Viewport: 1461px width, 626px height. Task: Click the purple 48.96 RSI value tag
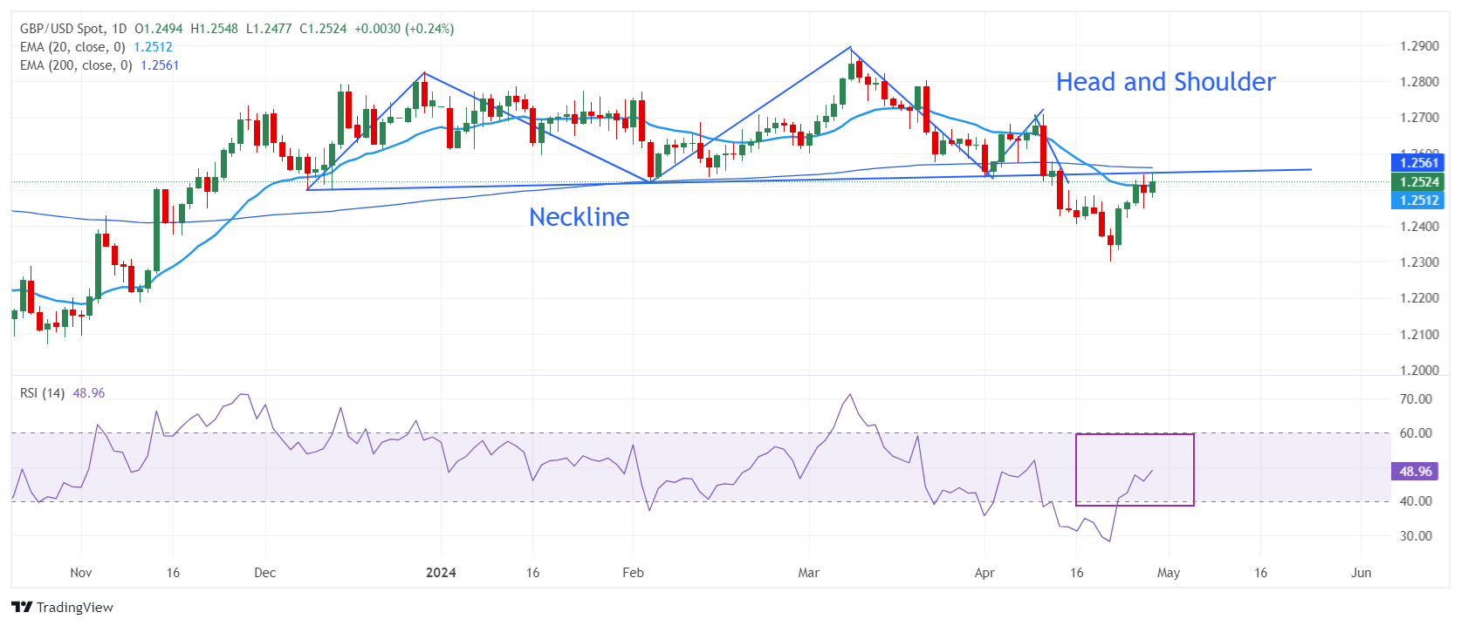click(x=1415, y=472)
